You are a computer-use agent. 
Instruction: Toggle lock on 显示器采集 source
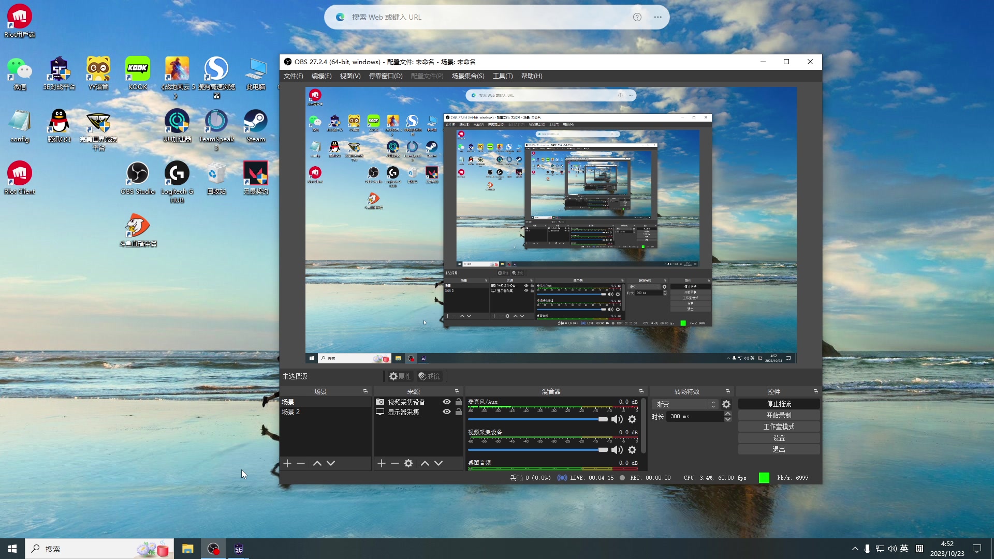[459, 412]
